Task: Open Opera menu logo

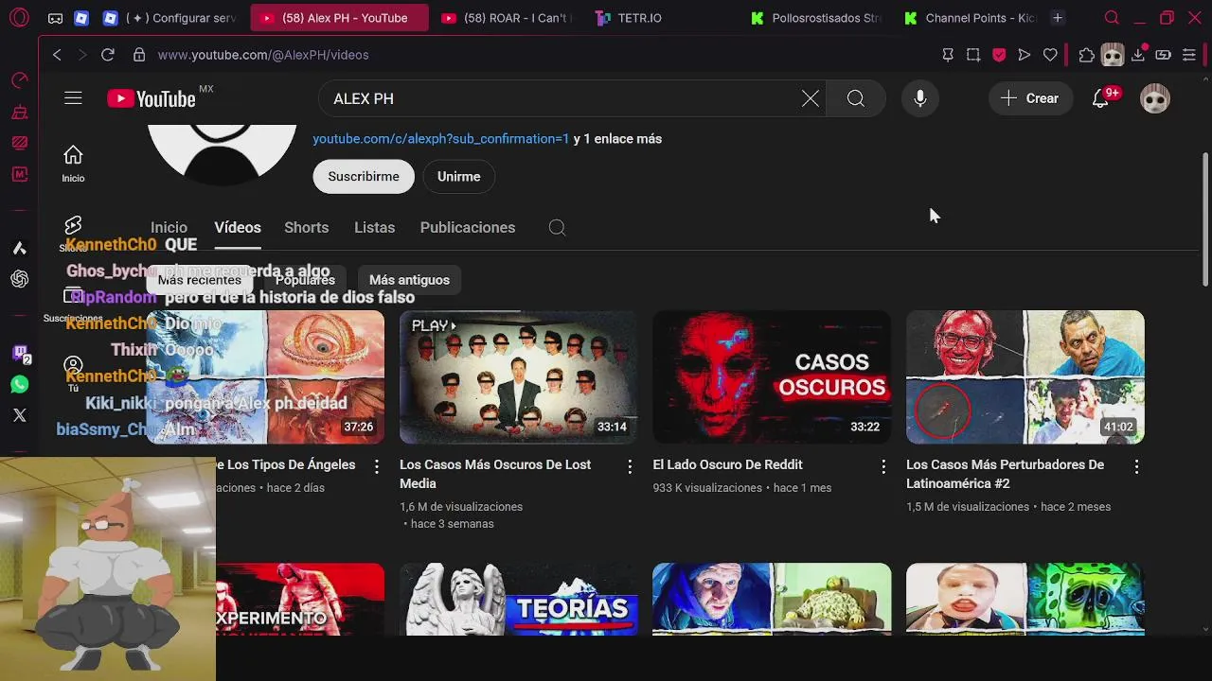Action: click(19, 18)
